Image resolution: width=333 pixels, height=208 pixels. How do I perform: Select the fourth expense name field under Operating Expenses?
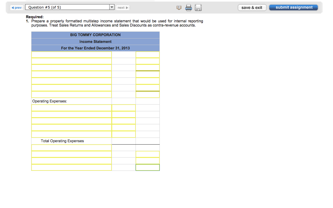(72, 128)
